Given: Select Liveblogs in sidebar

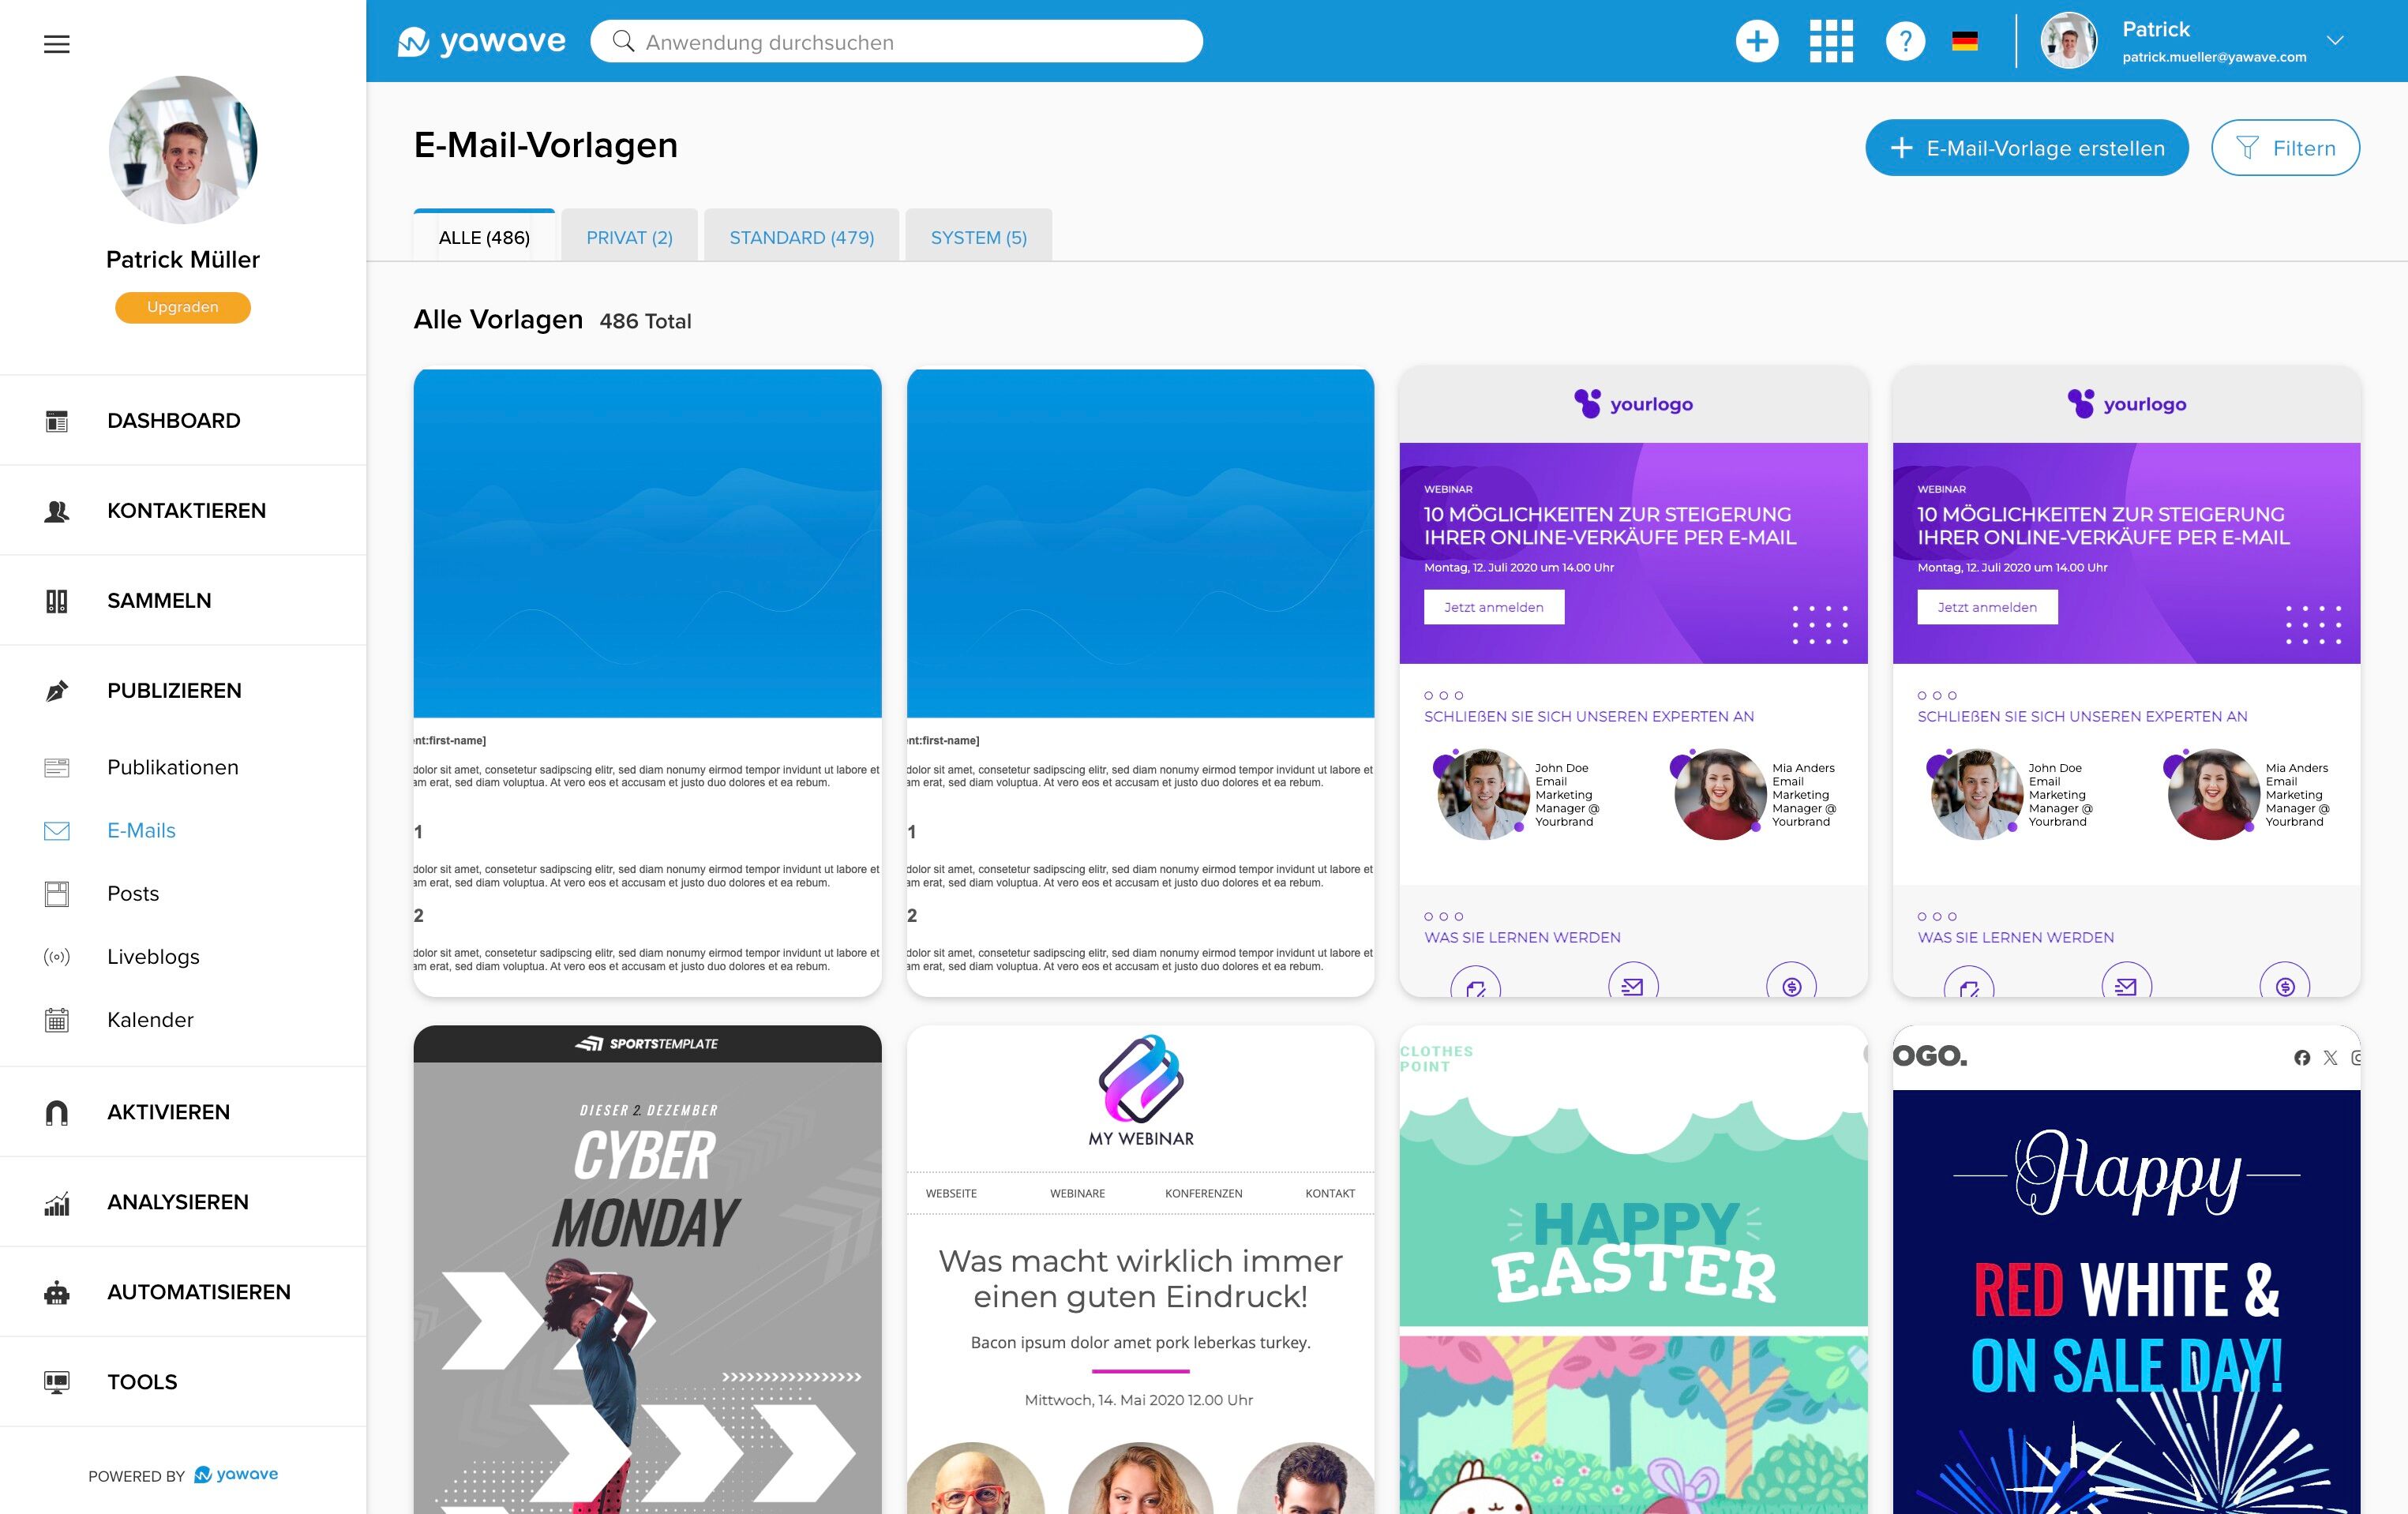Looking at the screenshot, I should pyautogui.click(x=153, y=957).
